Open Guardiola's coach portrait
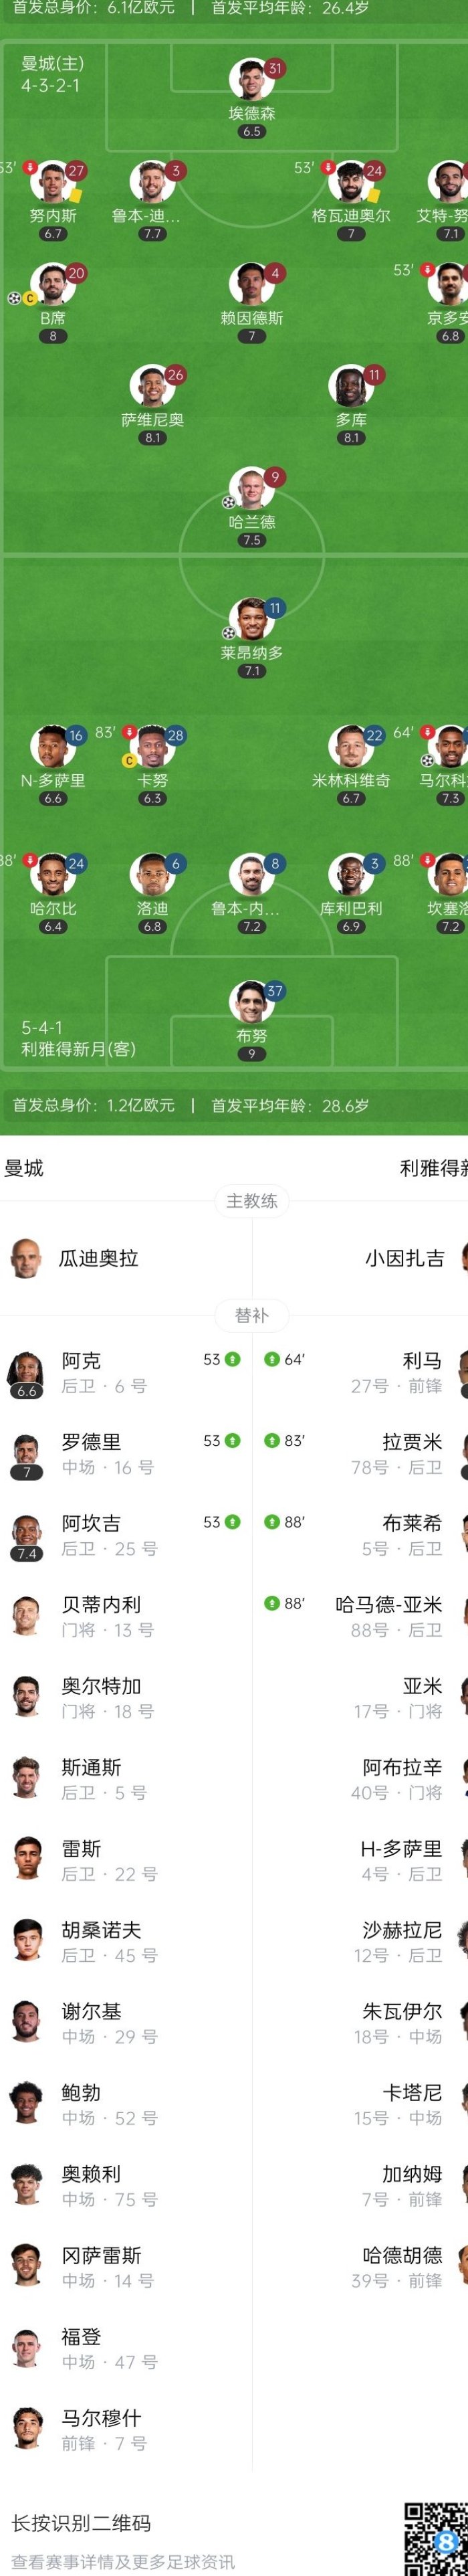 26,1258
